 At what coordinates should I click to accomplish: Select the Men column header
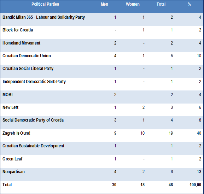[x=104, y=4]
